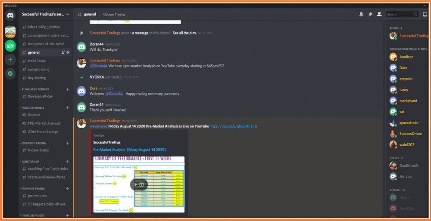Add channel to YouTube Videos category
Viewport: 431px width, 221px height.
click(x=67, y=215)
